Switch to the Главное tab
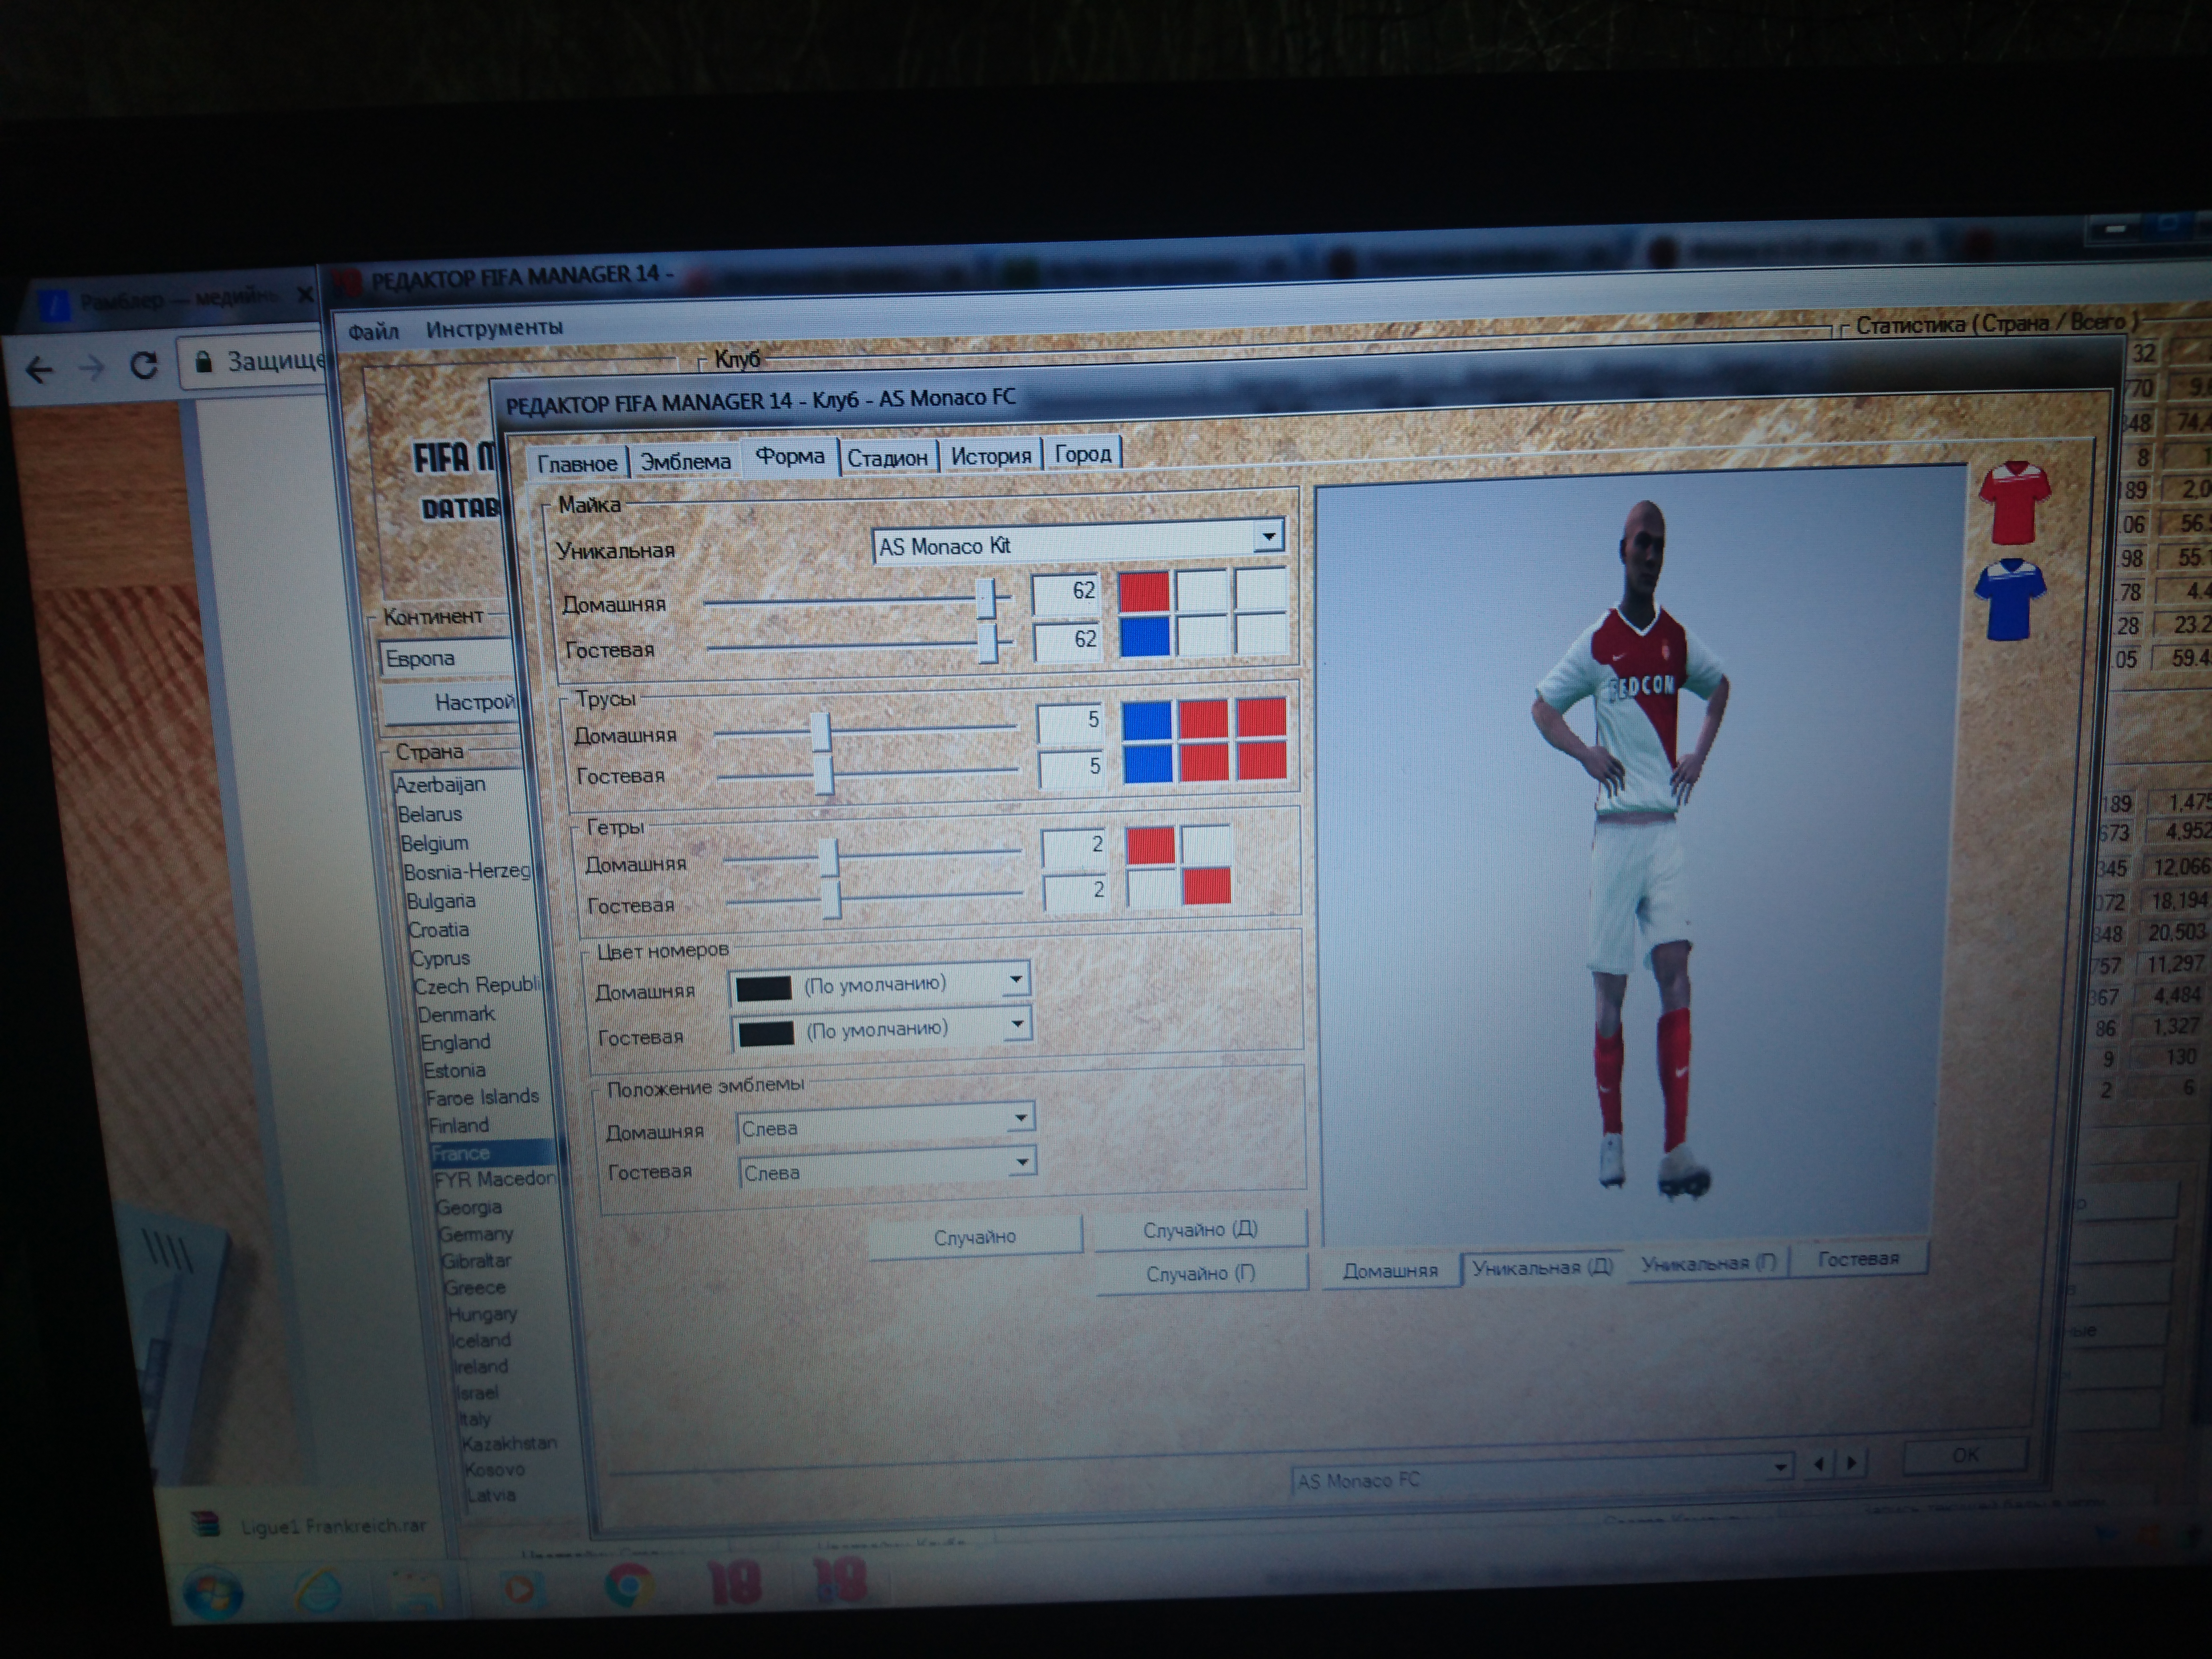Viewport: 2212px width, 1659px height. [x=577, y=463]
